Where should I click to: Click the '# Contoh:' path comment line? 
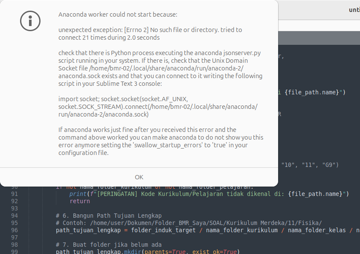[188, 223]
